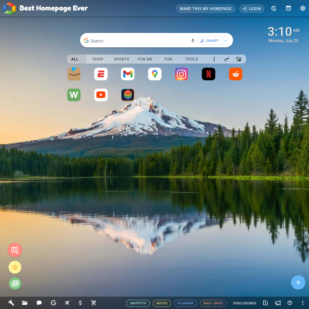The image size is (309, 309).
Task: Open the Gmail shortcut icon
Action: pos(128,74)
